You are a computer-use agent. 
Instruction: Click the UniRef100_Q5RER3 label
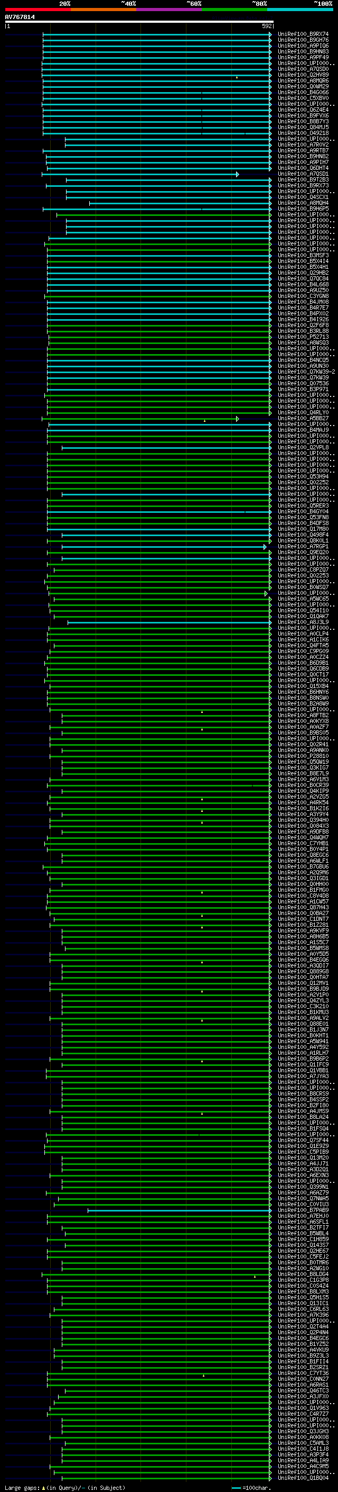point(303,505)
